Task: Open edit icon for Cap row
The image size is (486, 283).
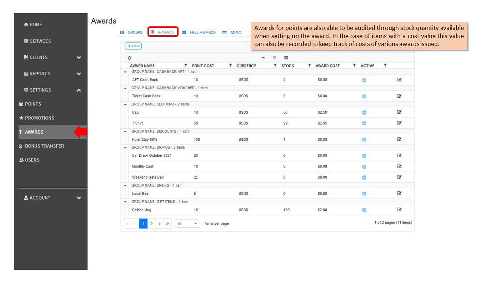Action: (399, 112)
